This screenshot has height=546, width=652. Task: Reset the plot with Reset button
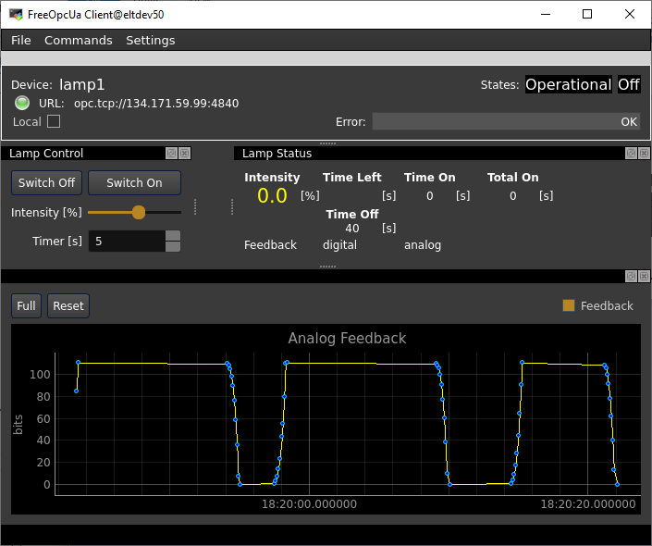(68, 306)
